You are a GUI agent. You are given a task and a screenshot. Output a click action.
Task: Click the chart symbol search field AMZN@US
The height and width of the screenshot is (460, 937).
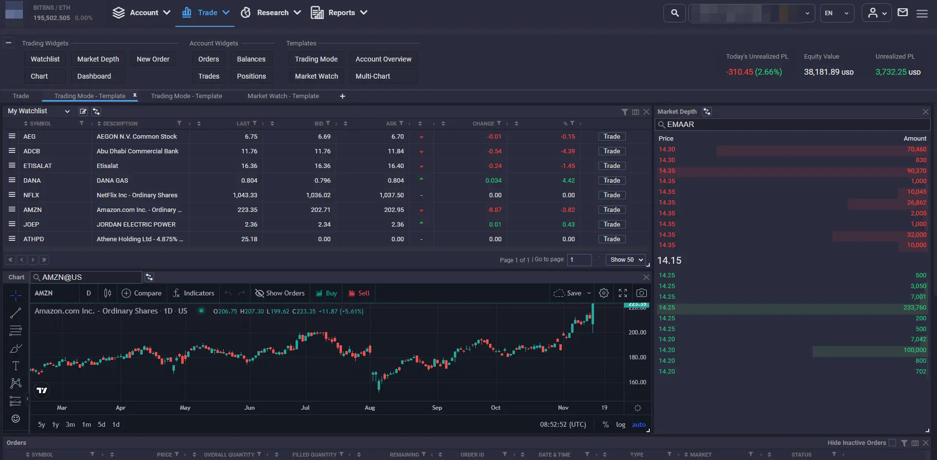(86, 277)
